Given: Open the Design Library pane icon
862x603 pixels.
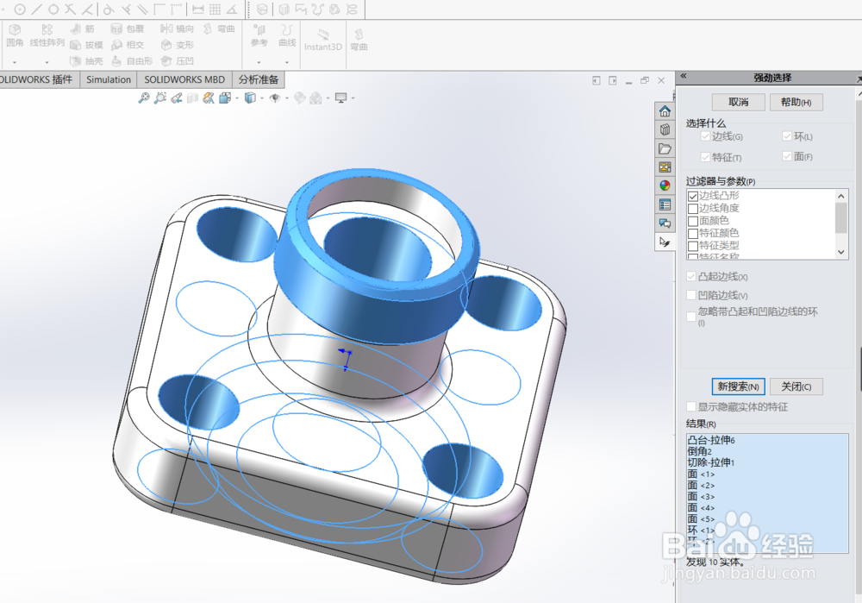Looking at the screenshot, I should tap(665, 130).
